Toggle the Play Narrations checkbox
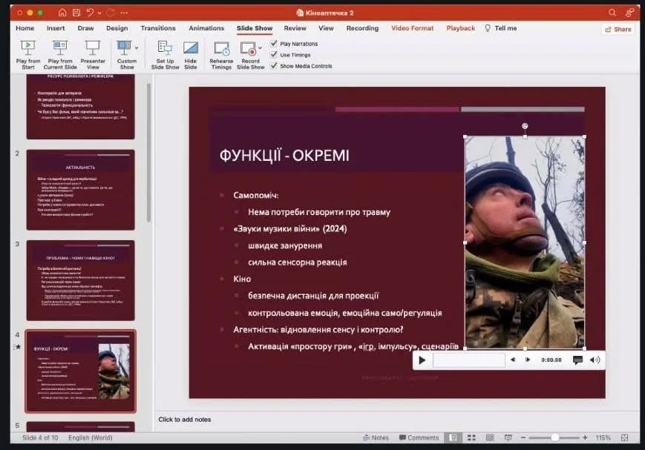The image size is (645, 450). (x=274, y=43)
